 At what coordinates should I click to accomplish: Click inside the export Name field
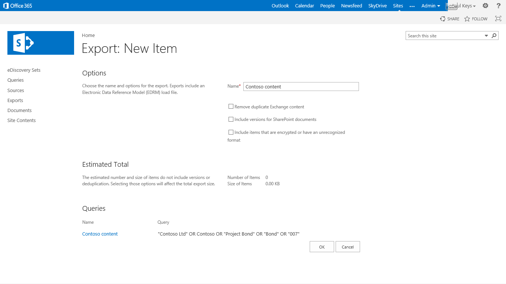coord(301,86)
